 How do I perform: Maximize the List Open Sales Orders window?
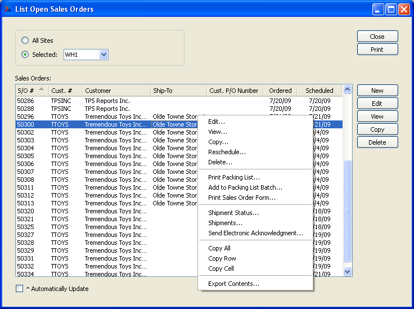[390, 9]
